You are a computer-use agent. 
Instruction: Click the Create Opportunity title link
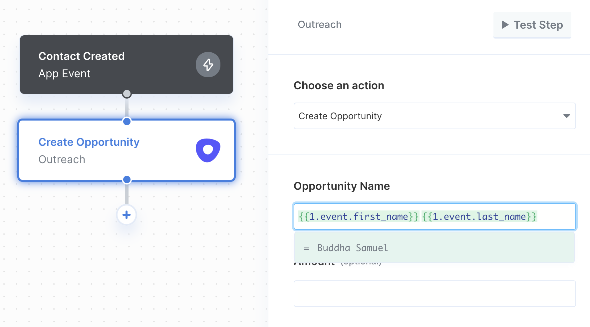click(x=89, y=142)
